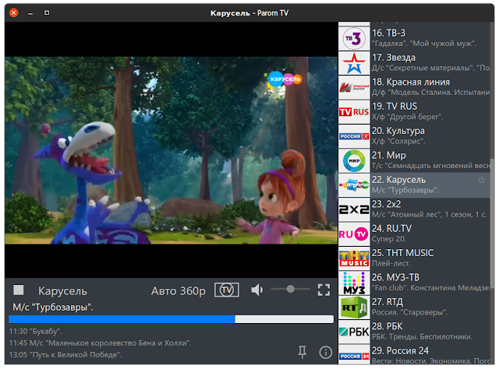Open the TV channel list toggle icon
Viewport: 499px width, 369px height.
(227, 290)
